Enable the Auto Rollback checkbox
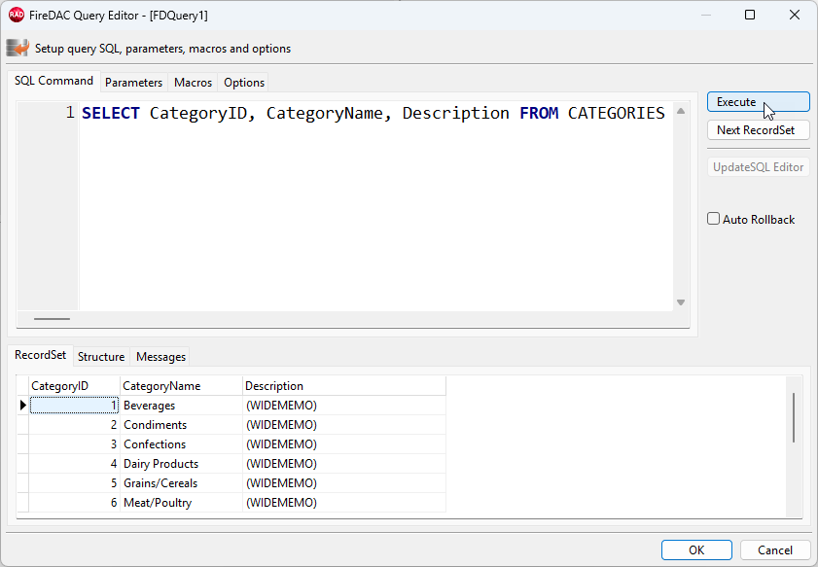 click(x=713, y=219)
